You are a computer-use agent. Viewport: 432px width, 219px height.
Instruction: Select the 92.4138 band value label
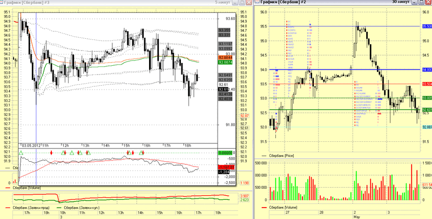click(x=225, y=94)
